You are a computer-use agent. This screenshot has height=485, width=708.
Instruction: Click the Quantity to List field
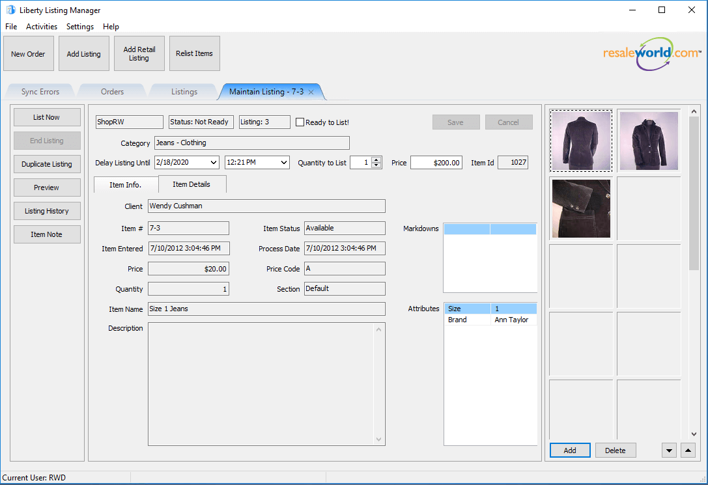361,162
